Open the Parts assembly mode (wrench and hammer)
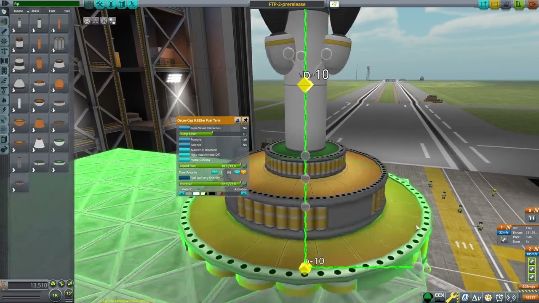The height and width of the screenshot is (303, 539). (x=100, y=5)
